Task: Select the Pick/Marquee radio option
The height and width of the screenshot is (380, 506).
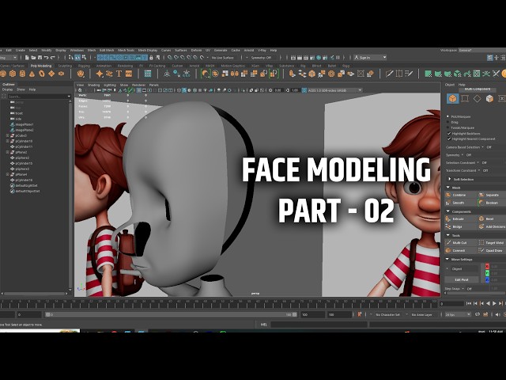Action: (448, 116)
